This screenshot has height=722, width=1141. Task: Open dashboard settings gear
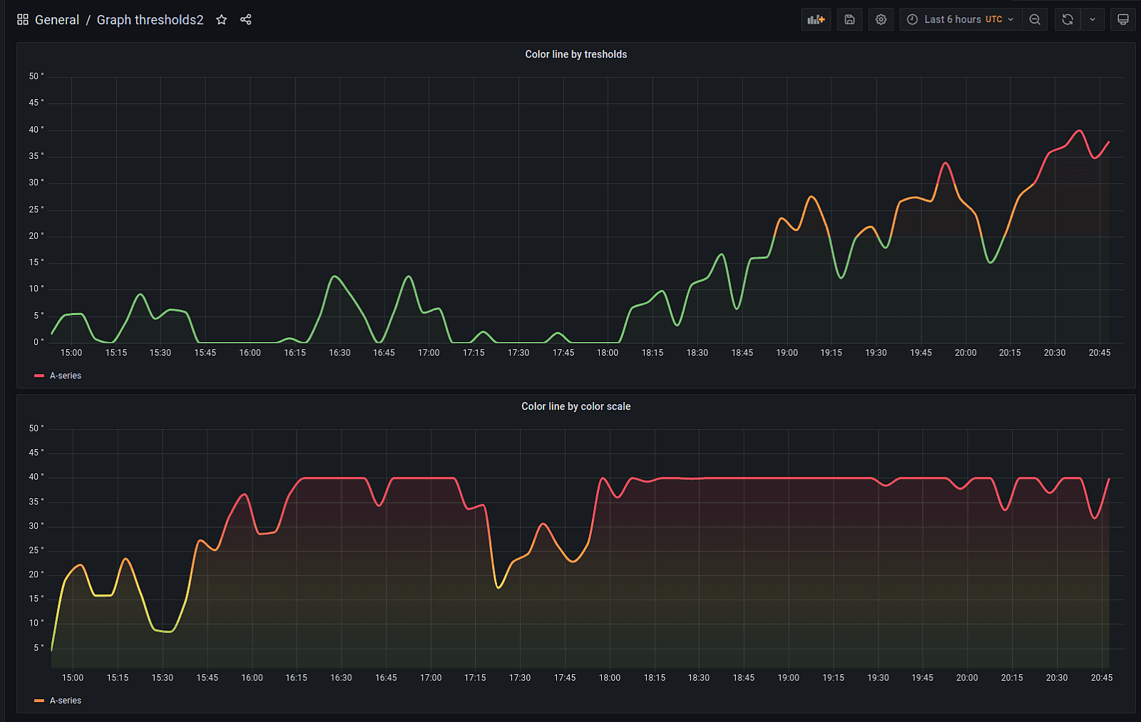point(881,20)
